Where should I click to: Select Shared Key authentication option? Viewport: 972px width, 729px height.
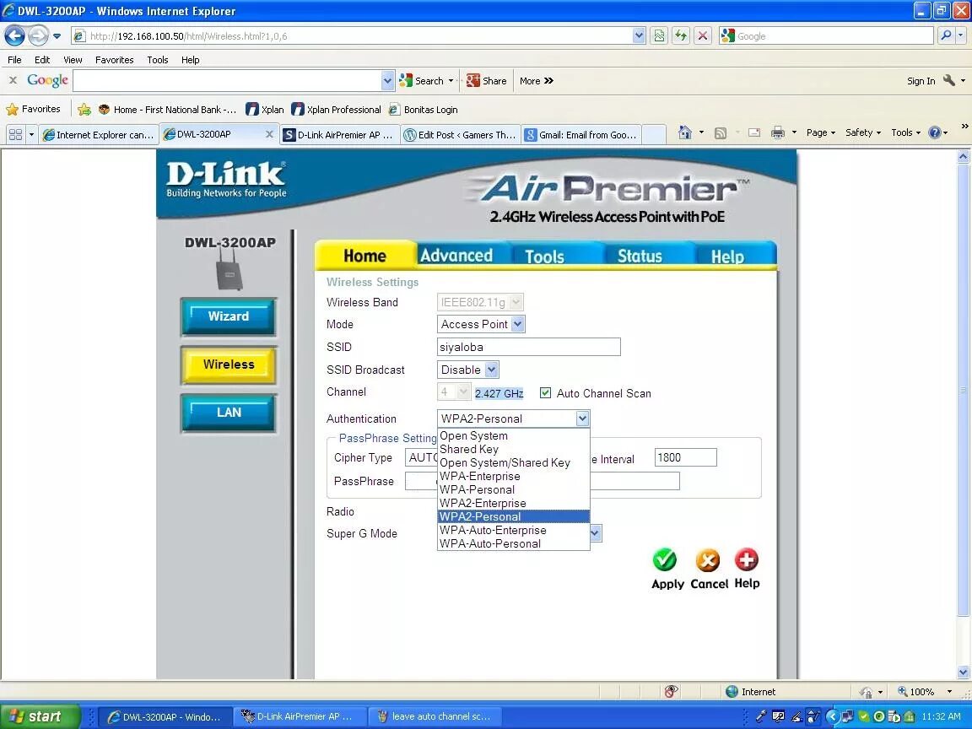(x=513, y=450)
